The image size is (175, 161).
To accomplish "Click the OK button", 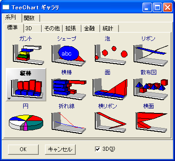I will [23, 149].
